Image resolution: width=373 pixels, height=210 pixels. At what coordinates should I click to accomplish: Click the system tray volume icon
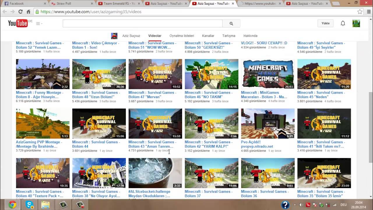tap(301, 205)
